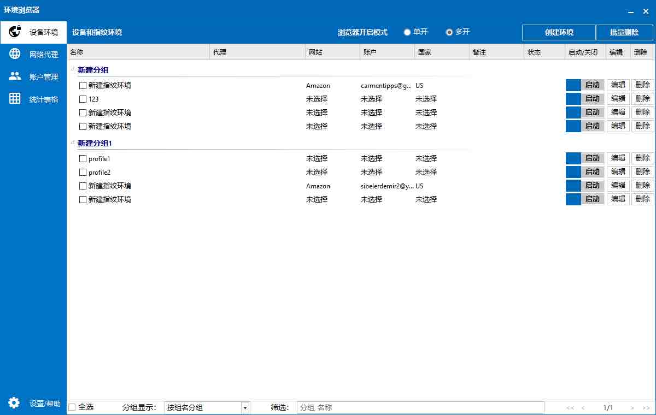Screen dimensions: 656x415
Task: Click the blue status block of 123 row
Action: [x=573, y=99]
